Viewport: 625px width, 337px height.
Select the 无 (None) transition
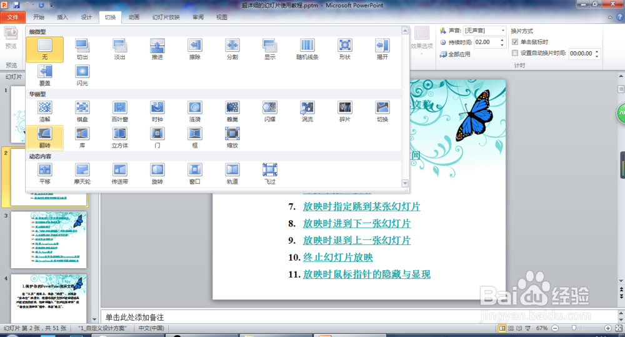pos(44,49)
